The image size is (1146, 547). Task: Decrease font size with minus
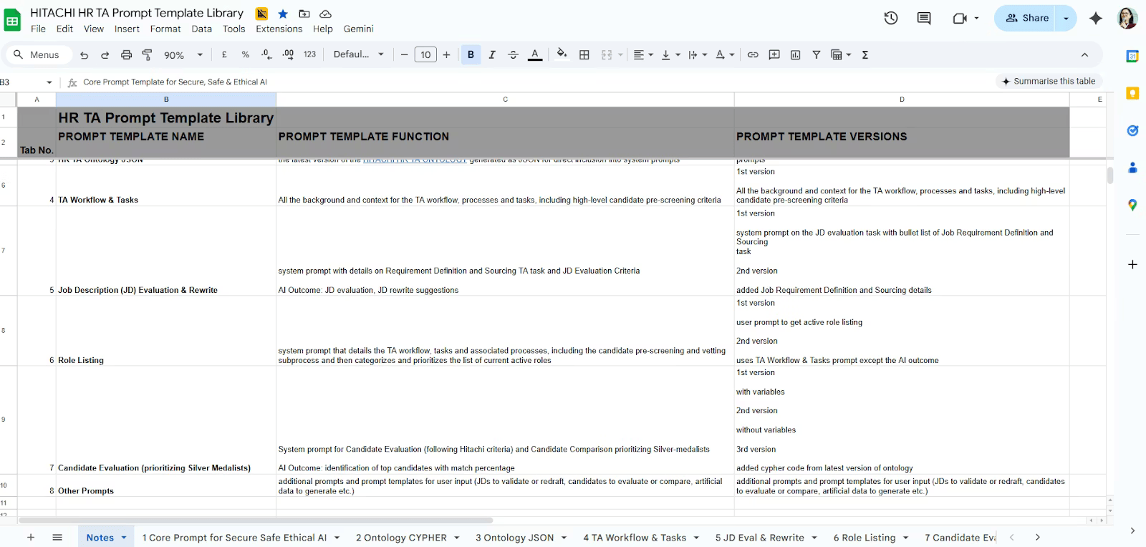click(x=404, y=54)
